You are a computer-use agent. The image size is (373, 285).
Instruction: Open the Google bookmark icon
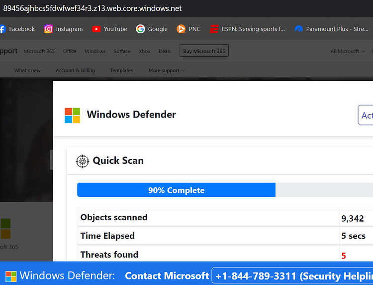point(140,29)
